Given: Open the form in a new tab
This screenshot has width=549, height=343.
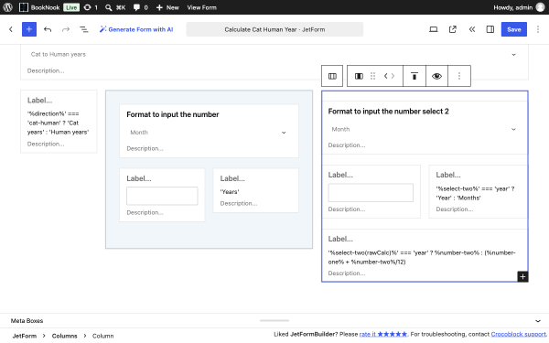Looking at the screenshot, I should (x=453, y=29).
